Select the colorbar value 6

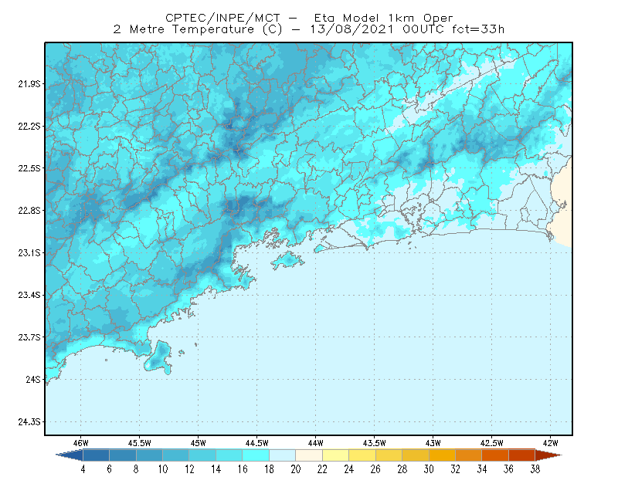[x=109, y=469]
